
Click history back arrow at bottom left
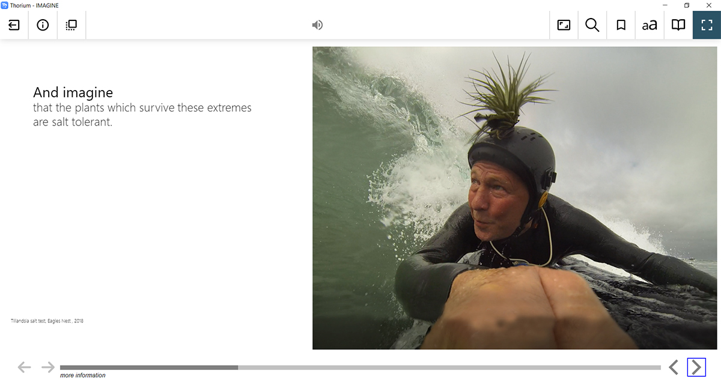coord(24,367)
